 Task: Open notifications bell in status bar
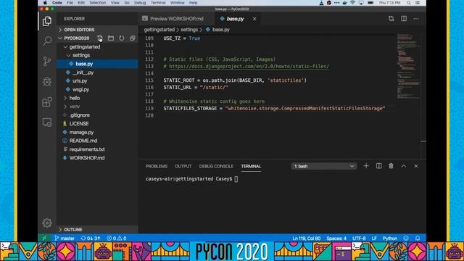(418, 239)
